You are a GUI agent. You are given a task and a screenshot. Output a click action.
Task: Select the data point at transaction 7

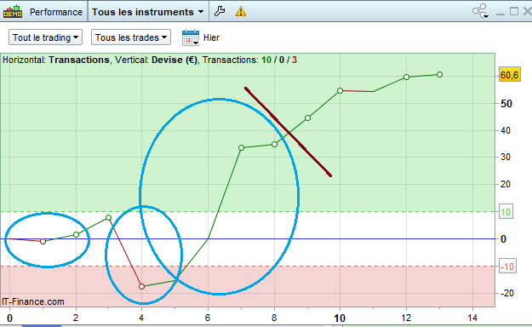click(241, 147)
